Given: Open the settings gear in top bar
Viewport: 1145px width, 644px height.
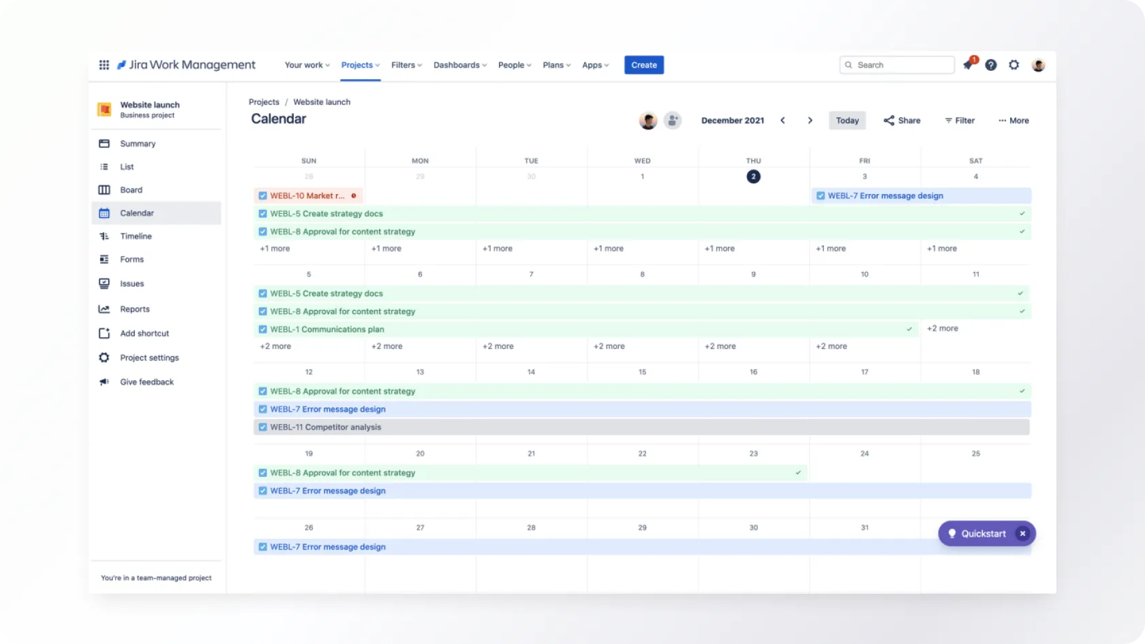Looking at the screenshot, I should click(1014, 65).
